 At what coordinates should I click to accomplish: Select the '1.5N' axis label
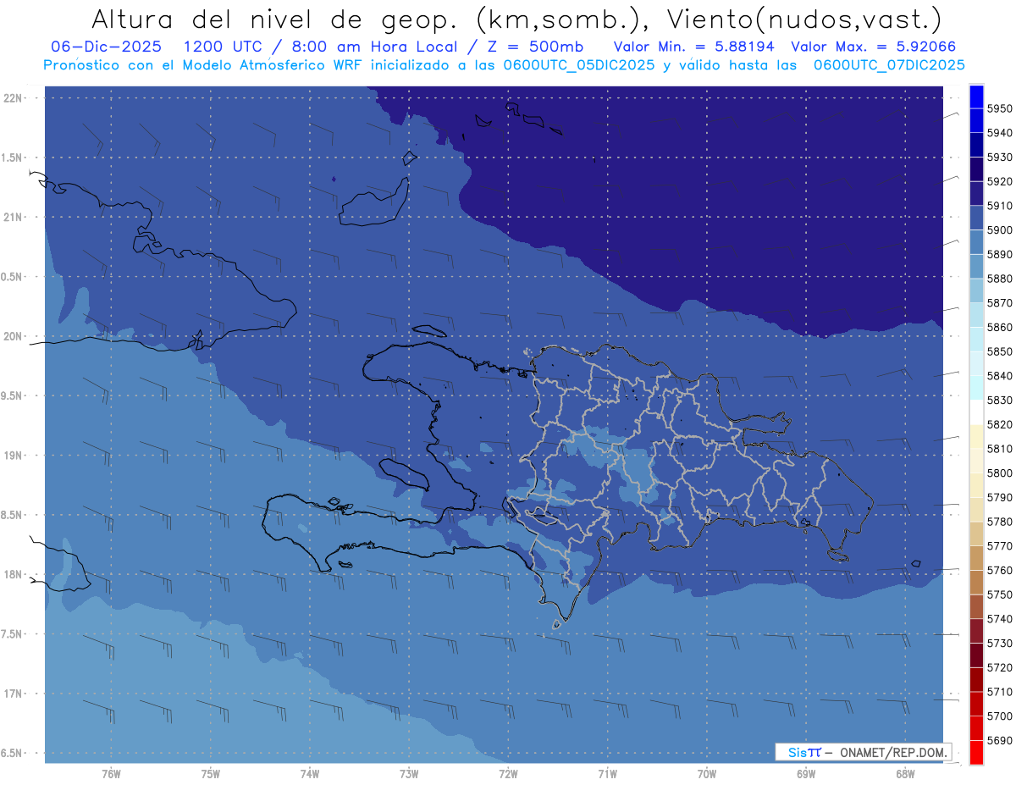13,158
